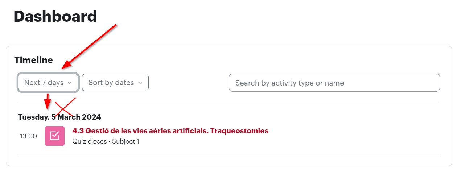
Task: Click the checkmark inside the quiz icon
Action: [x=55, y=136]
